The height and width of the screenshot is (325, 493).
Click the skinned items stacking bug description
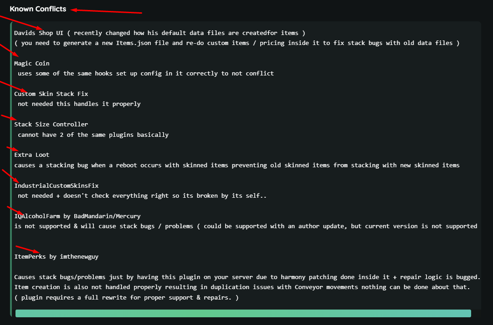[237, 165]
